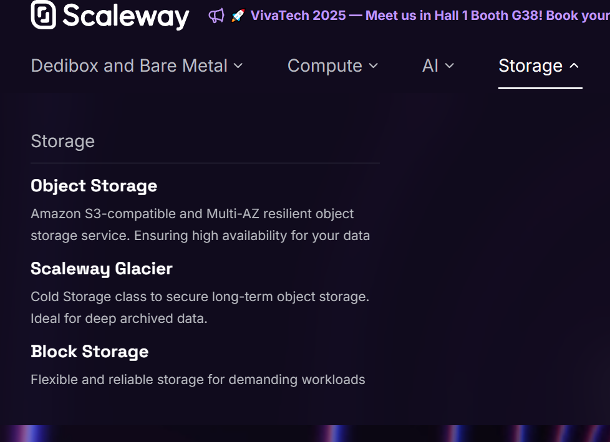
Task: Open the Object Storage product page
Action: tap(94, 186)
